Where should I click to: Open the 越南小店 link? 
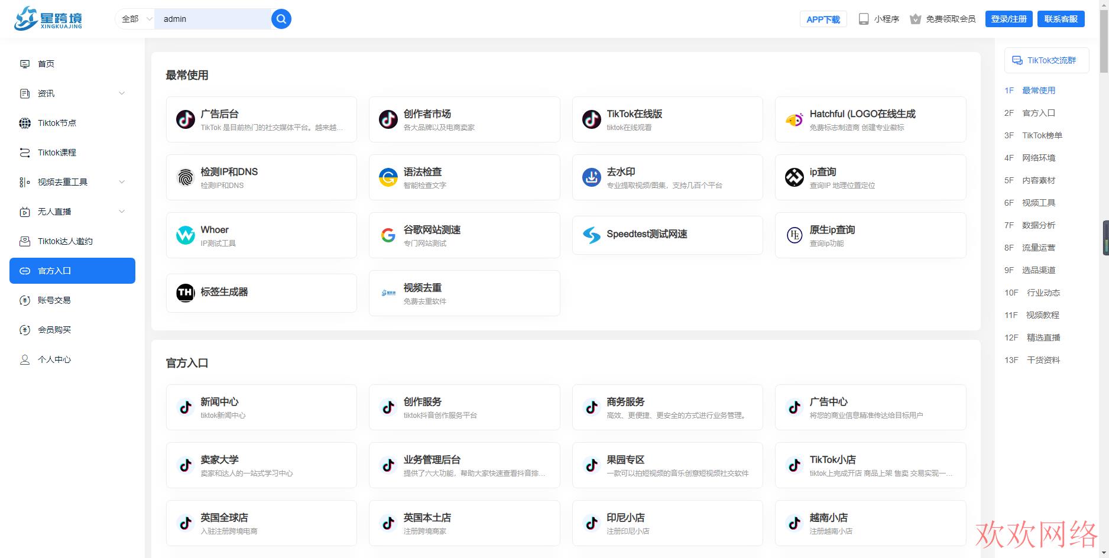pyautogui.click(x=871, y=523)
